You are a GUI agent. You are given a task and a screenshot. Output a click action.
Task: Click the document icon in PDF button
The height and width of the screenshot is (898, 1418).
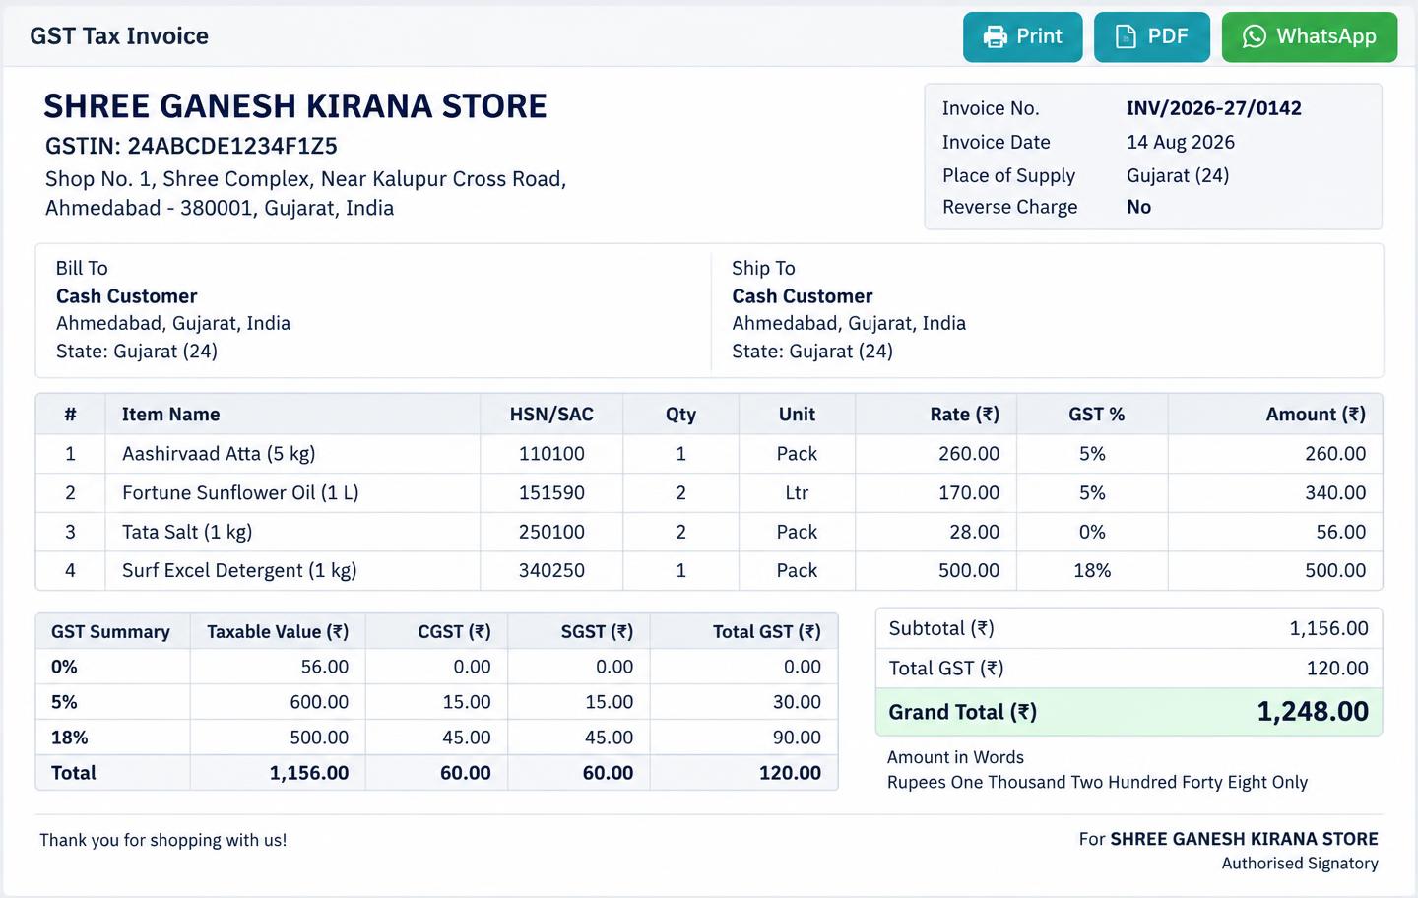tap(1126, 37)
